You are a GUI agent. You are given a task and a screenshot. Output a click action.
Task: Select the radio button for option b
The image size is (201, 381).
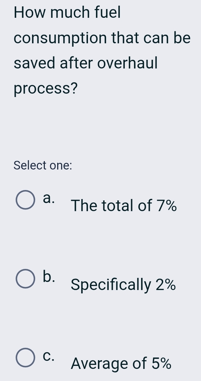26,279
